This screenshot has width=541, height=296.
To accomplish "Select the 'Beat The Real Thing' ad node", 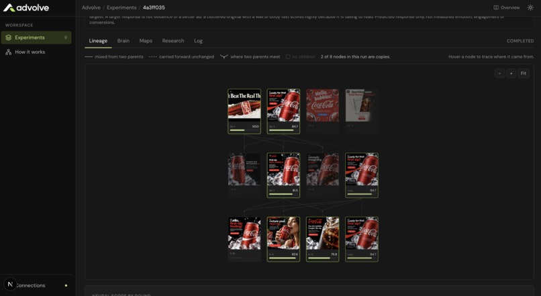I will point(244,111).
